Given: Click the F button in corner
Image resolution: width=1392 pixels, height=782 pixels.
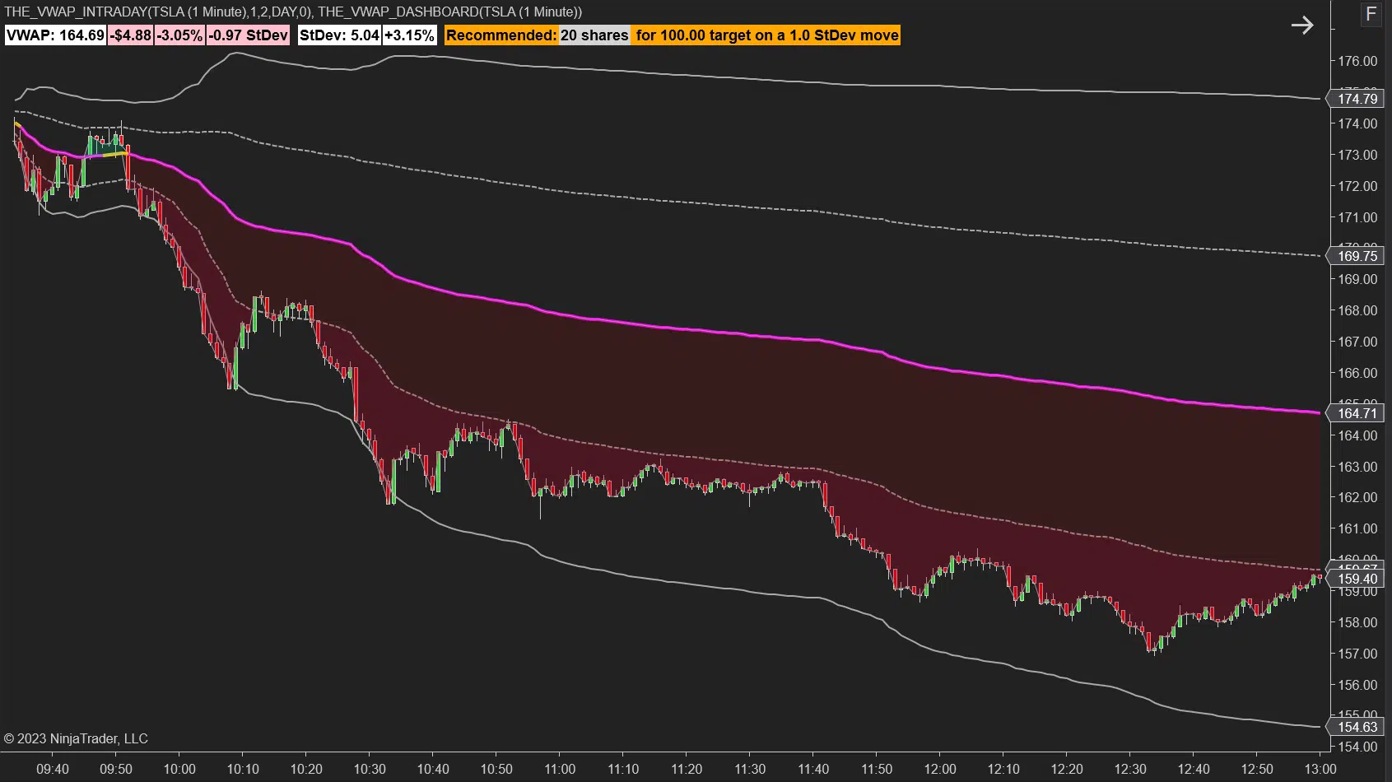Looking at the screenshot, I should [x=1371, y=14].
